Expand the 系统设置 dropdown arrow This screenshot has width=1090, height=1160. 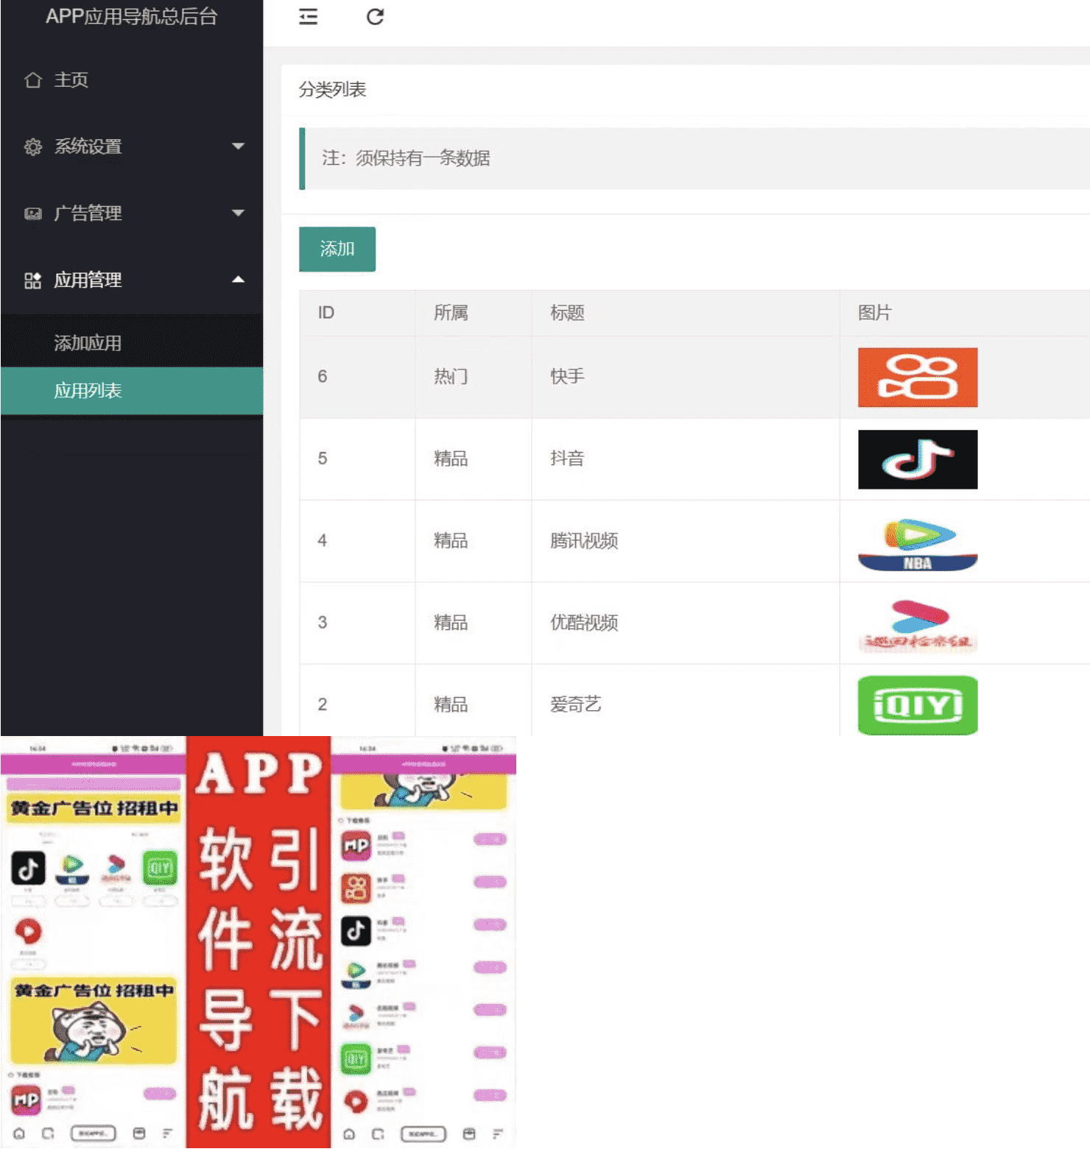[238, 146]
